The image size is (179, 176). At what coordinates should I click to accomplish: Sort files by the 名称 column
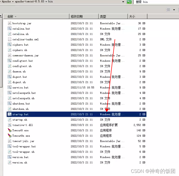click(x=36, y=16)
